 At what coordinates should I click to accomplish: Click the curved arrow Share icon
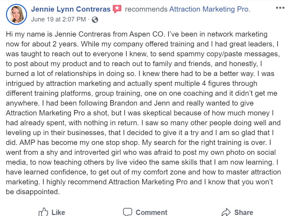pos(226,212)
